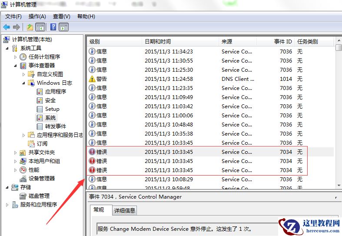Image resolution: width=342 pixels, height=236 pixels.
Task: Click the 转发事件 log icon
Action: tap(40, 126)
